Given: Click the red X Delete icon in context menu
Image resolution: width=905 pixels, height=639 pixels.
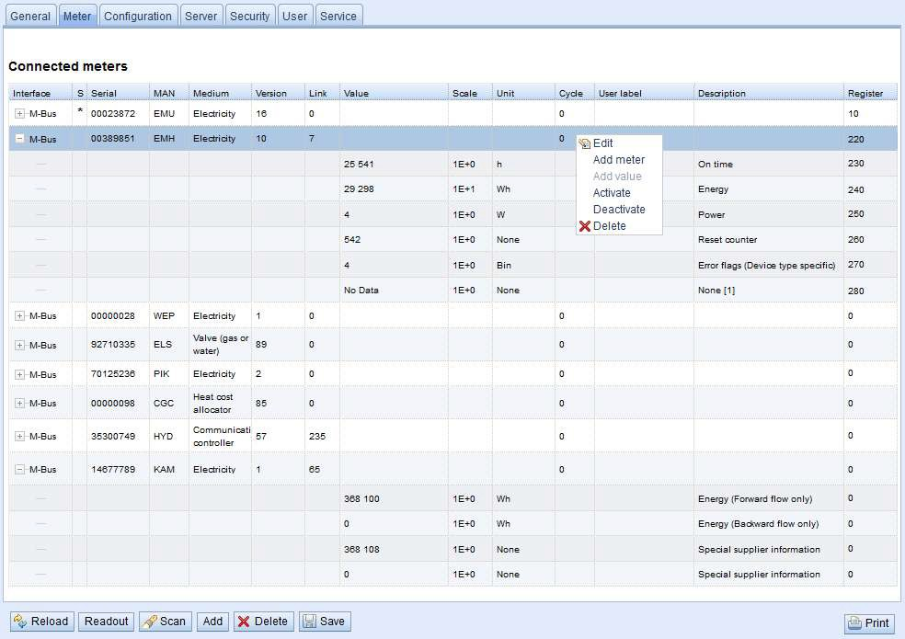Looking at the screenshot, I should [x=585, y=225].
